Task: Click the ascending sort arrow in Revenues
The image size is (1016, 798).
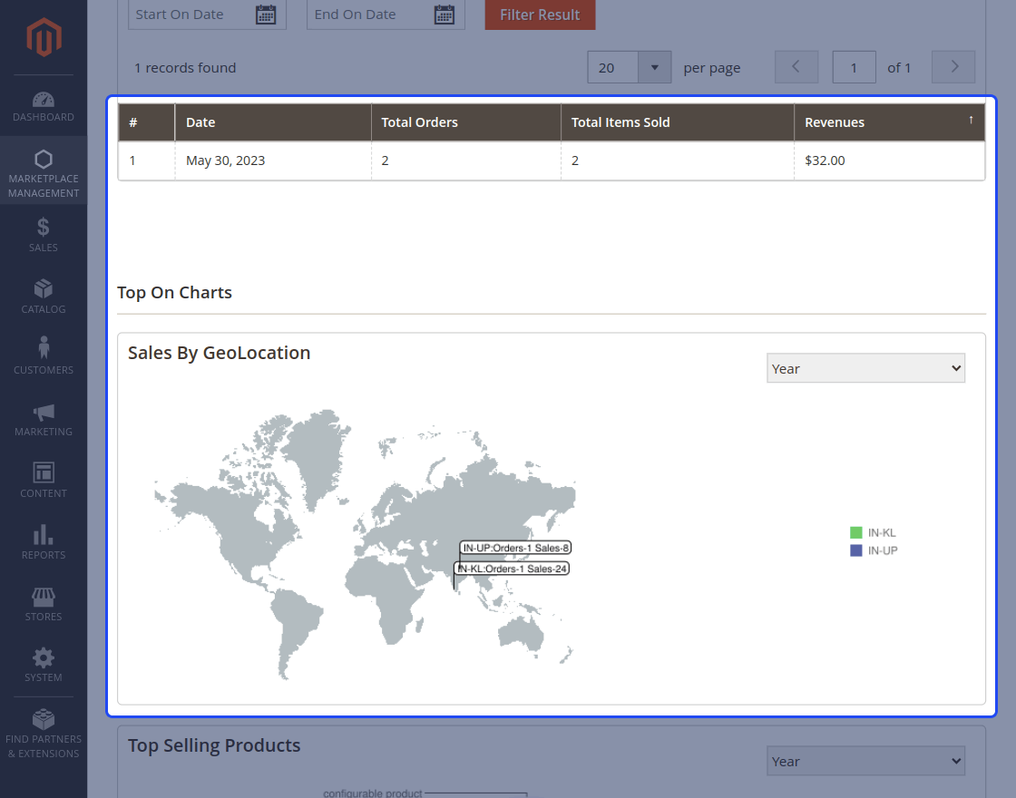Action: click(971, 119)
